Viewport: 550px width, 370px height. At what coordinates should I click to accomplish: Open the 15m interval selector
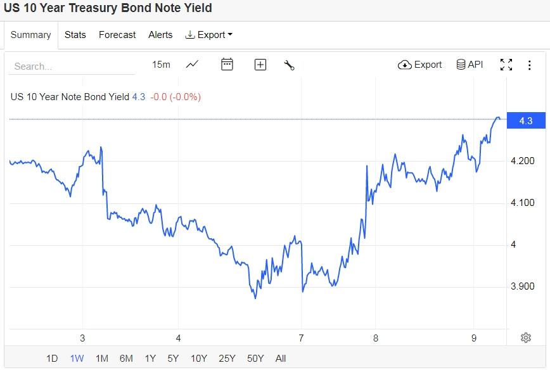click(161, 65)
